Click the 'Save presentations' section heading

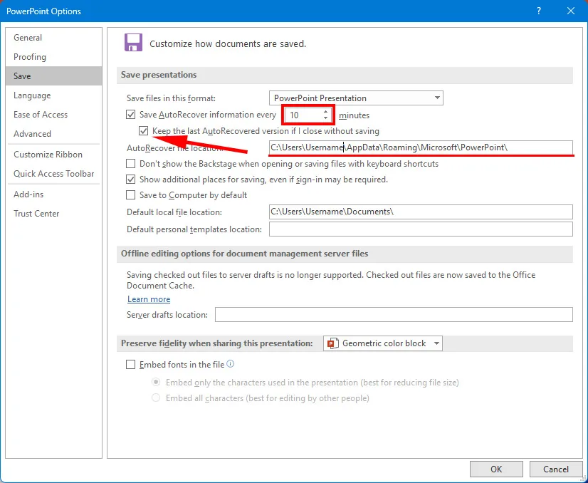(x=159, y=75)
